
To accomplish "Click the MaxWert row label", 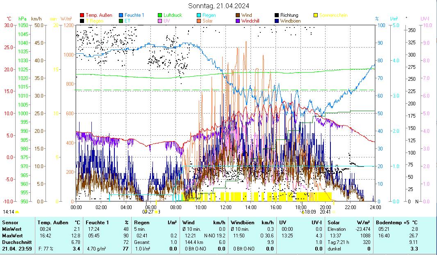I will coord(11,236).
